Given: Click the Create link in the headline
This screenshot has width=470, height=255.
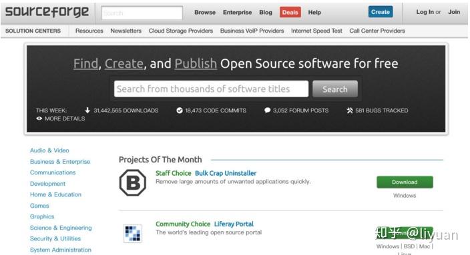Looking at the screenshot, I should pos(124,63).
